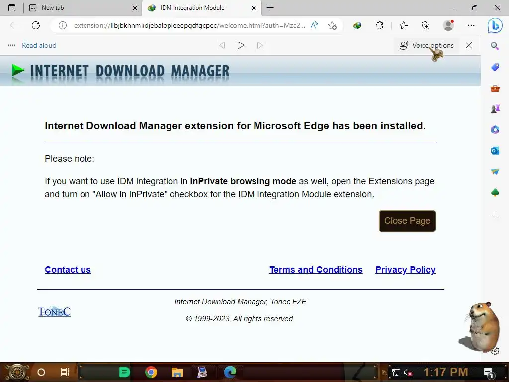This screenshot has width=509, height=382.
Task: Open taskbar Cortana search circle
Action: [41, 372]
